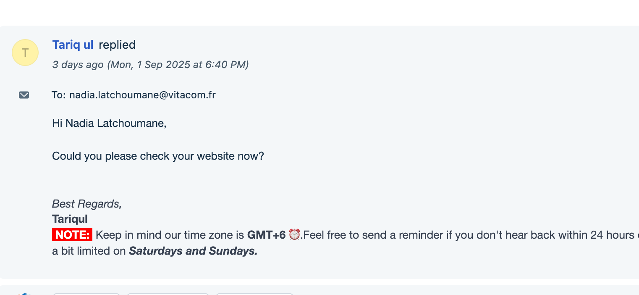This screenshot has width=639, height=295.
Task: Click the 'replied' status text beside Tariq ul
Action: point(117,45)
